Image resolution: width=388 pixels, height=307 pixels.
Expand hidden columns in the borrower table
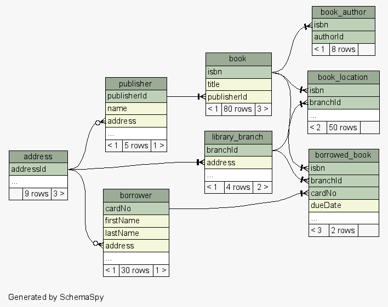(x=136, y=258)
